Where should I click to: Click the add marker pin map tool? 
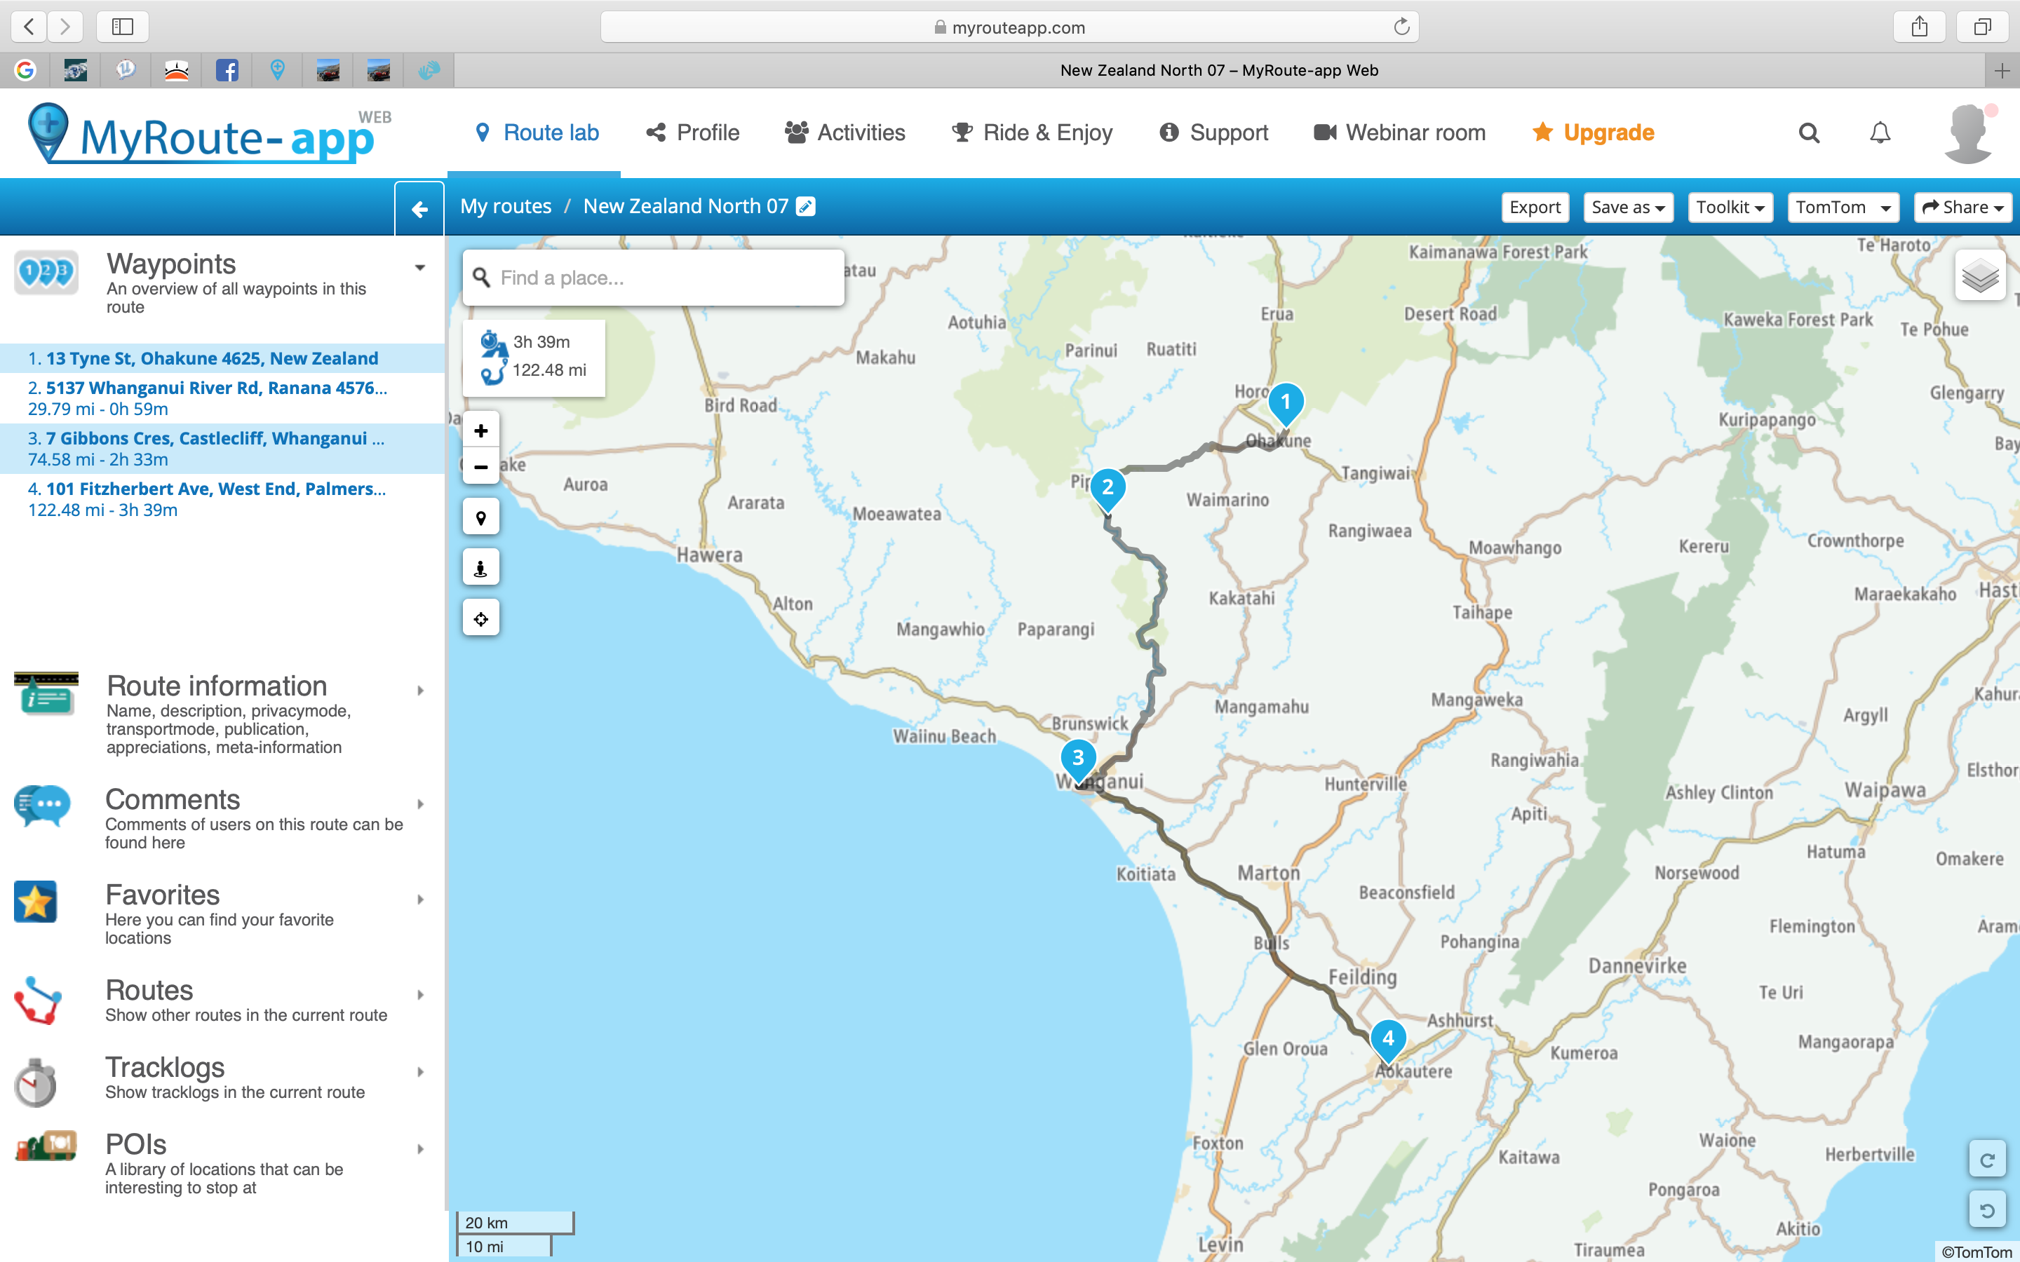pyautogui.click(x=480, y=517)
